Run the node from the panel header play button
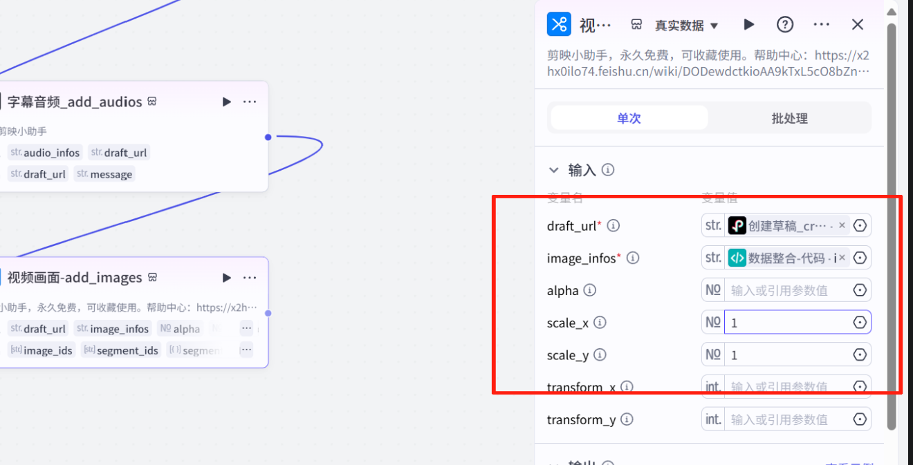Viewport: 913px width, 465px height. pyautogui.click(x=749, y=25)
